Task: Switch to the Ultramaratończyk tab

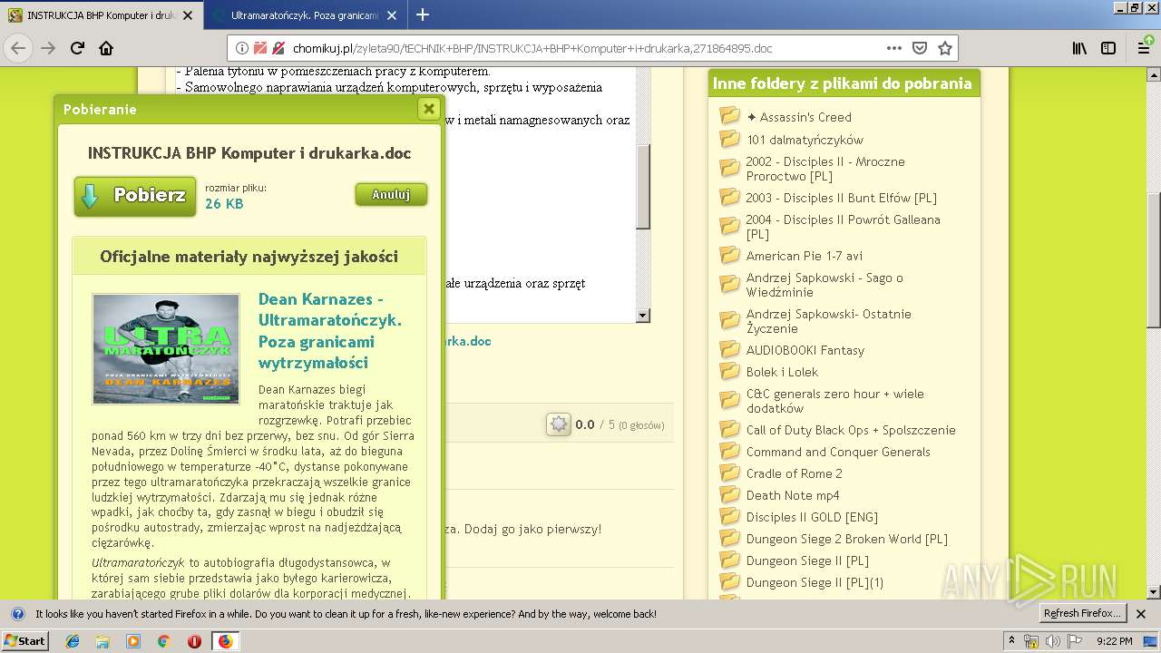Action: click(x=304, y=15)
